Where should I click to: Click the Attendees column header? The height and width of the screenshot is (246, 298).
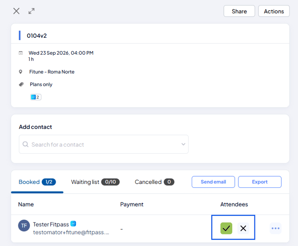[234, 204]
